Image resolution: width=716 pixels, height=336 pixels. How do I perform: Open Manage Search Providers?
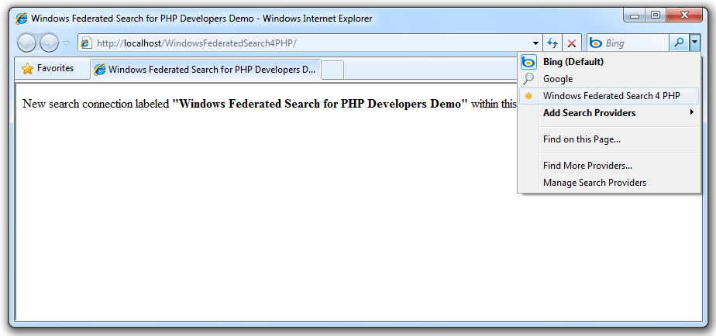coord(609,183)
